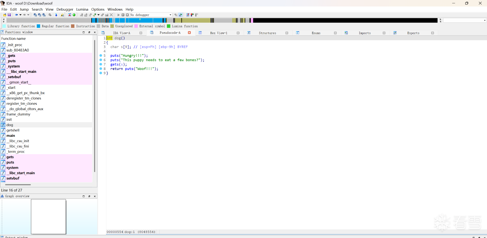The height and width of the screenshot is (238, 487).
Task: Select the frame_dummy function
Action: (46, 114)
